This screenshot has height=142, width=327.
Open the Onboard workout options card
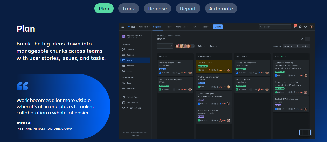click(x=175, y=85)
